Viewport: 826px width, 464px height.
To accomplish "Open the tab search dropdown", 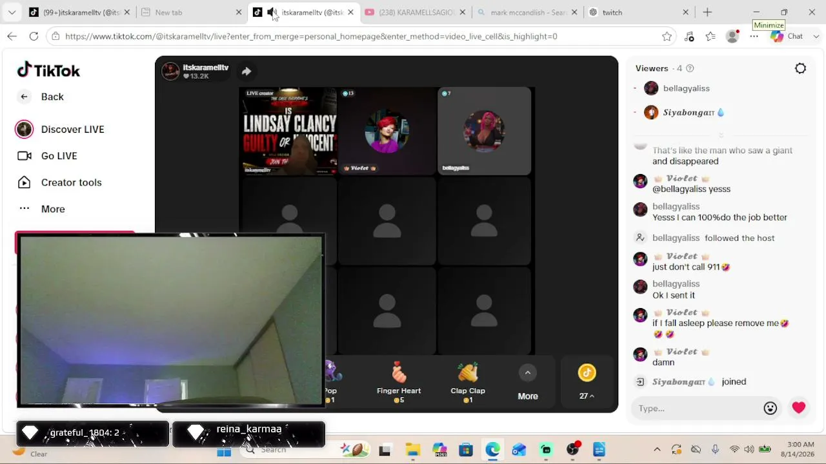I will click(12, 12).
